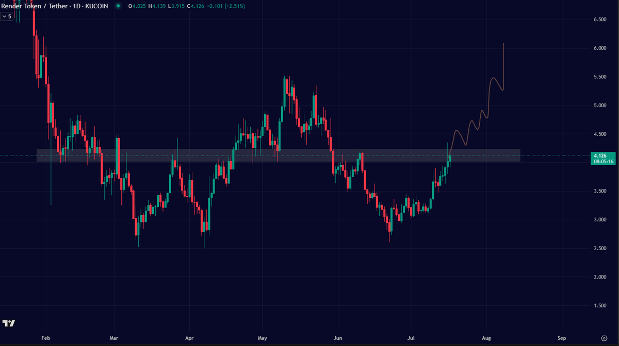The image size is (619, 346).
Task: Click the 5.000 price axis label
Action: pyautogui.click(x=599, y=106)
